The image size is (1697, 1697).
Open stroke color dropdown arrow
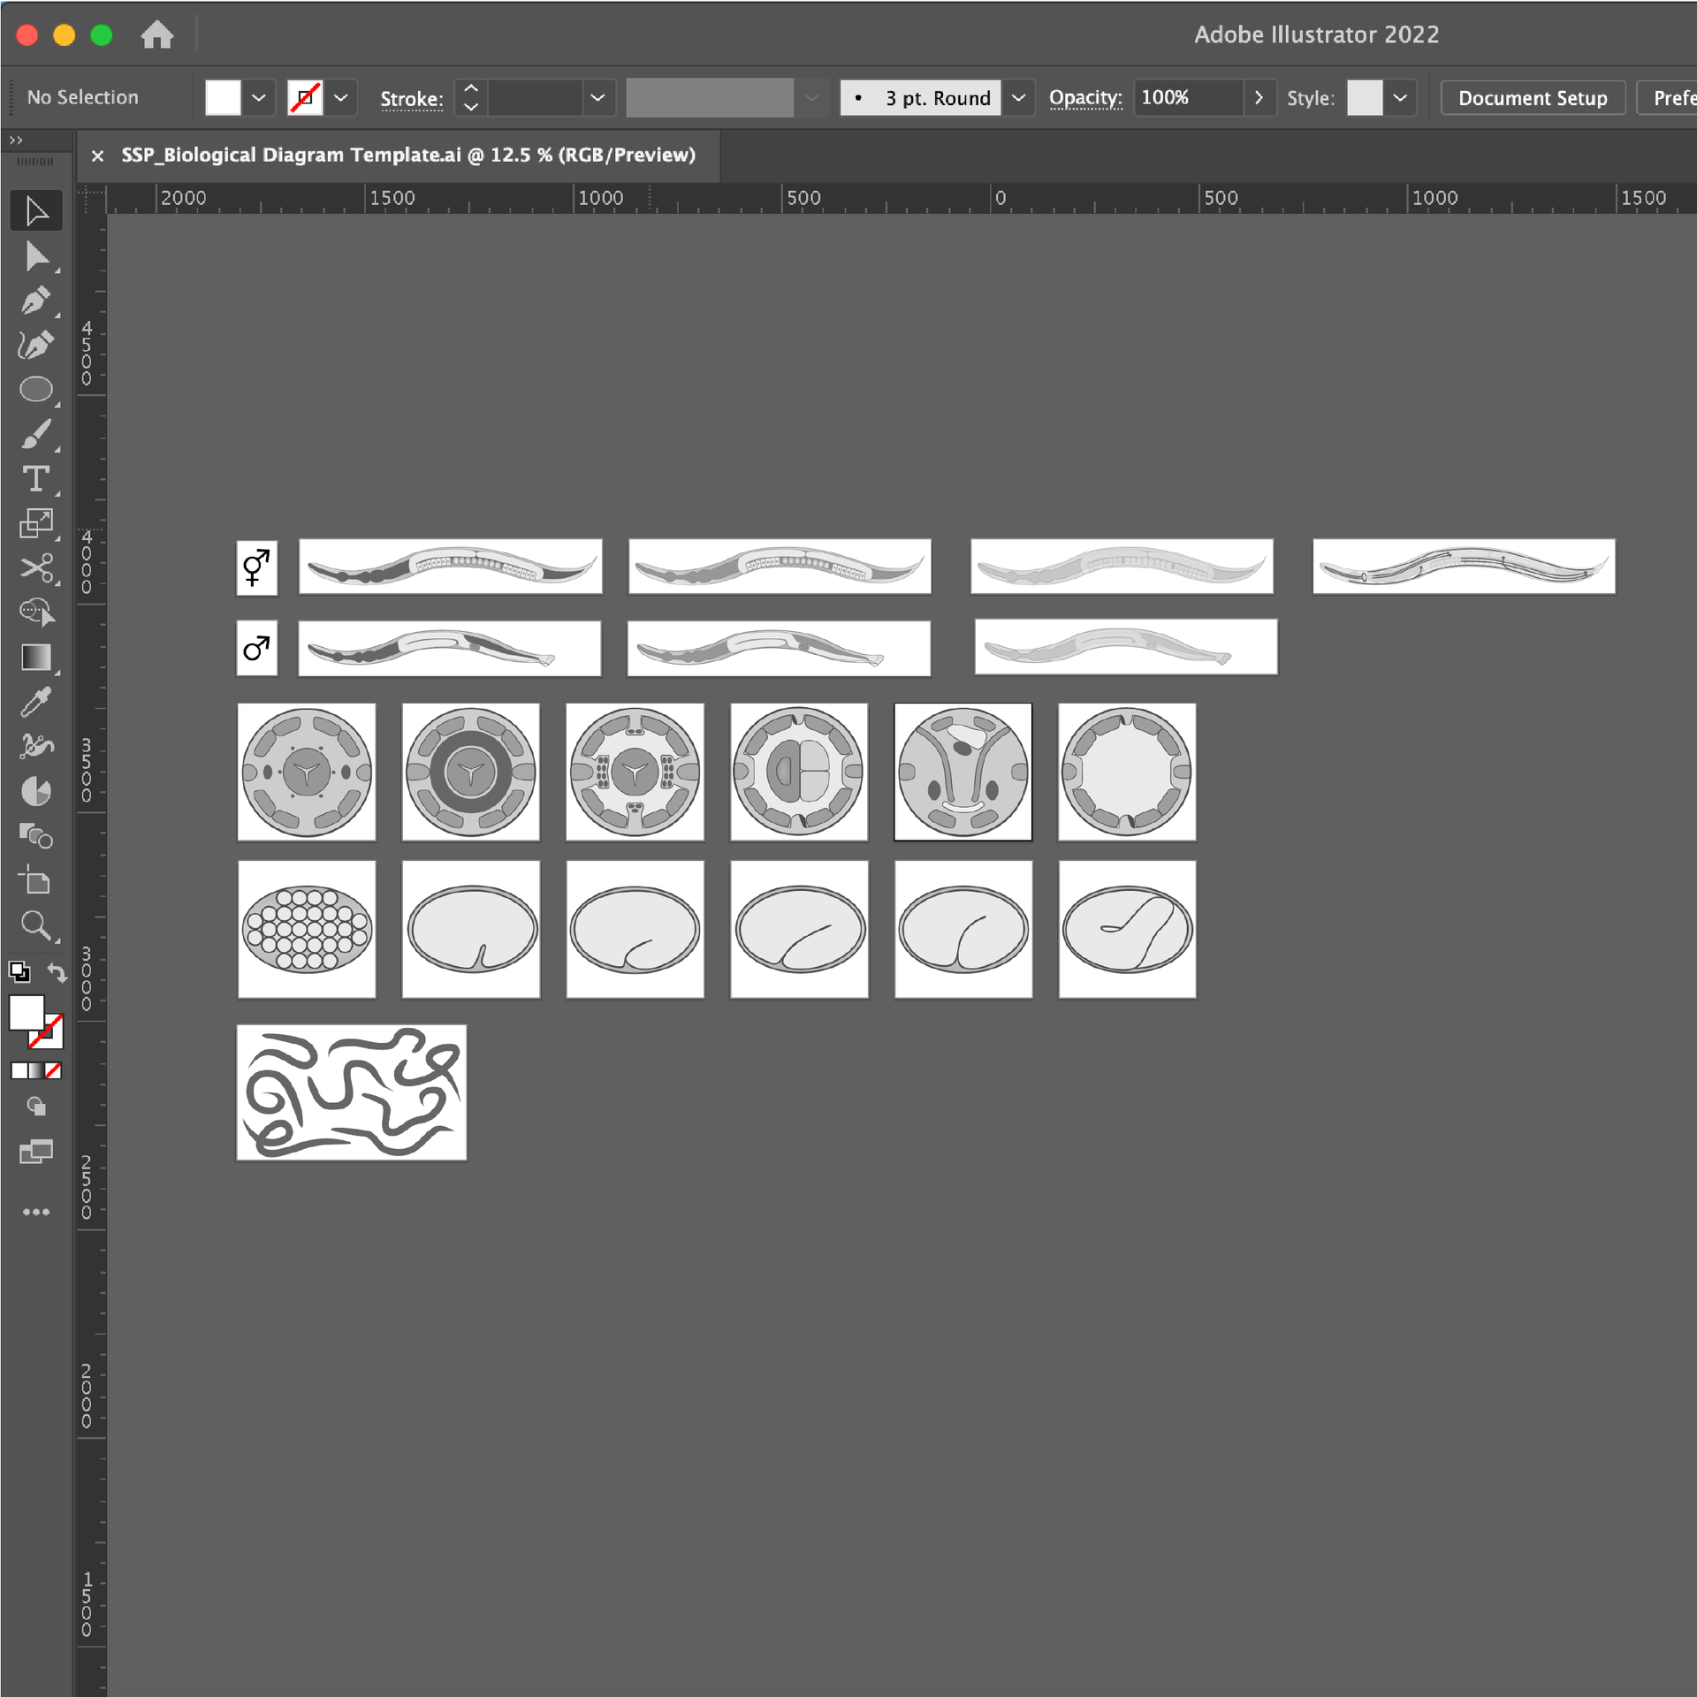[340, 98]
